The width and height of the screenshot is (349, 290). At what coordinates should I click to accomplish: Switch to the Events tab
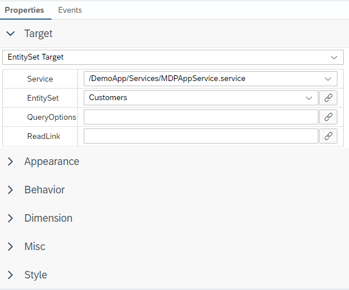[x=70, y=10]
